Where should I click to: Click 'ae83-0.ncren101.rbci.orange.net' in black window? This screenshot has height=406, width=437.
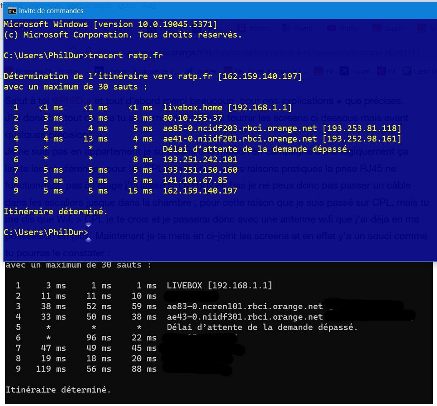[245, 307]
